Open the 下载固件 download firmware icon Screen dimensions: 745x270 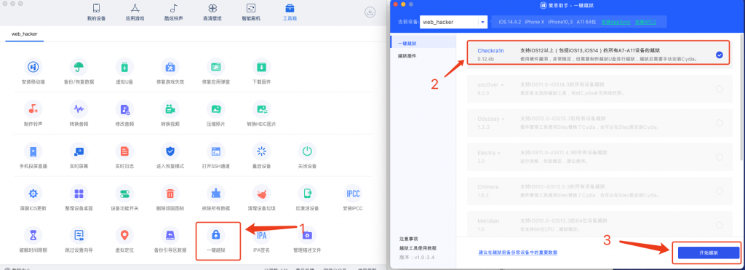(261, 66)
